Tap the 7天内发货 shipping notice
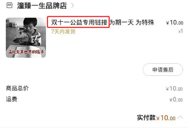191x128 pixels. 63,32
